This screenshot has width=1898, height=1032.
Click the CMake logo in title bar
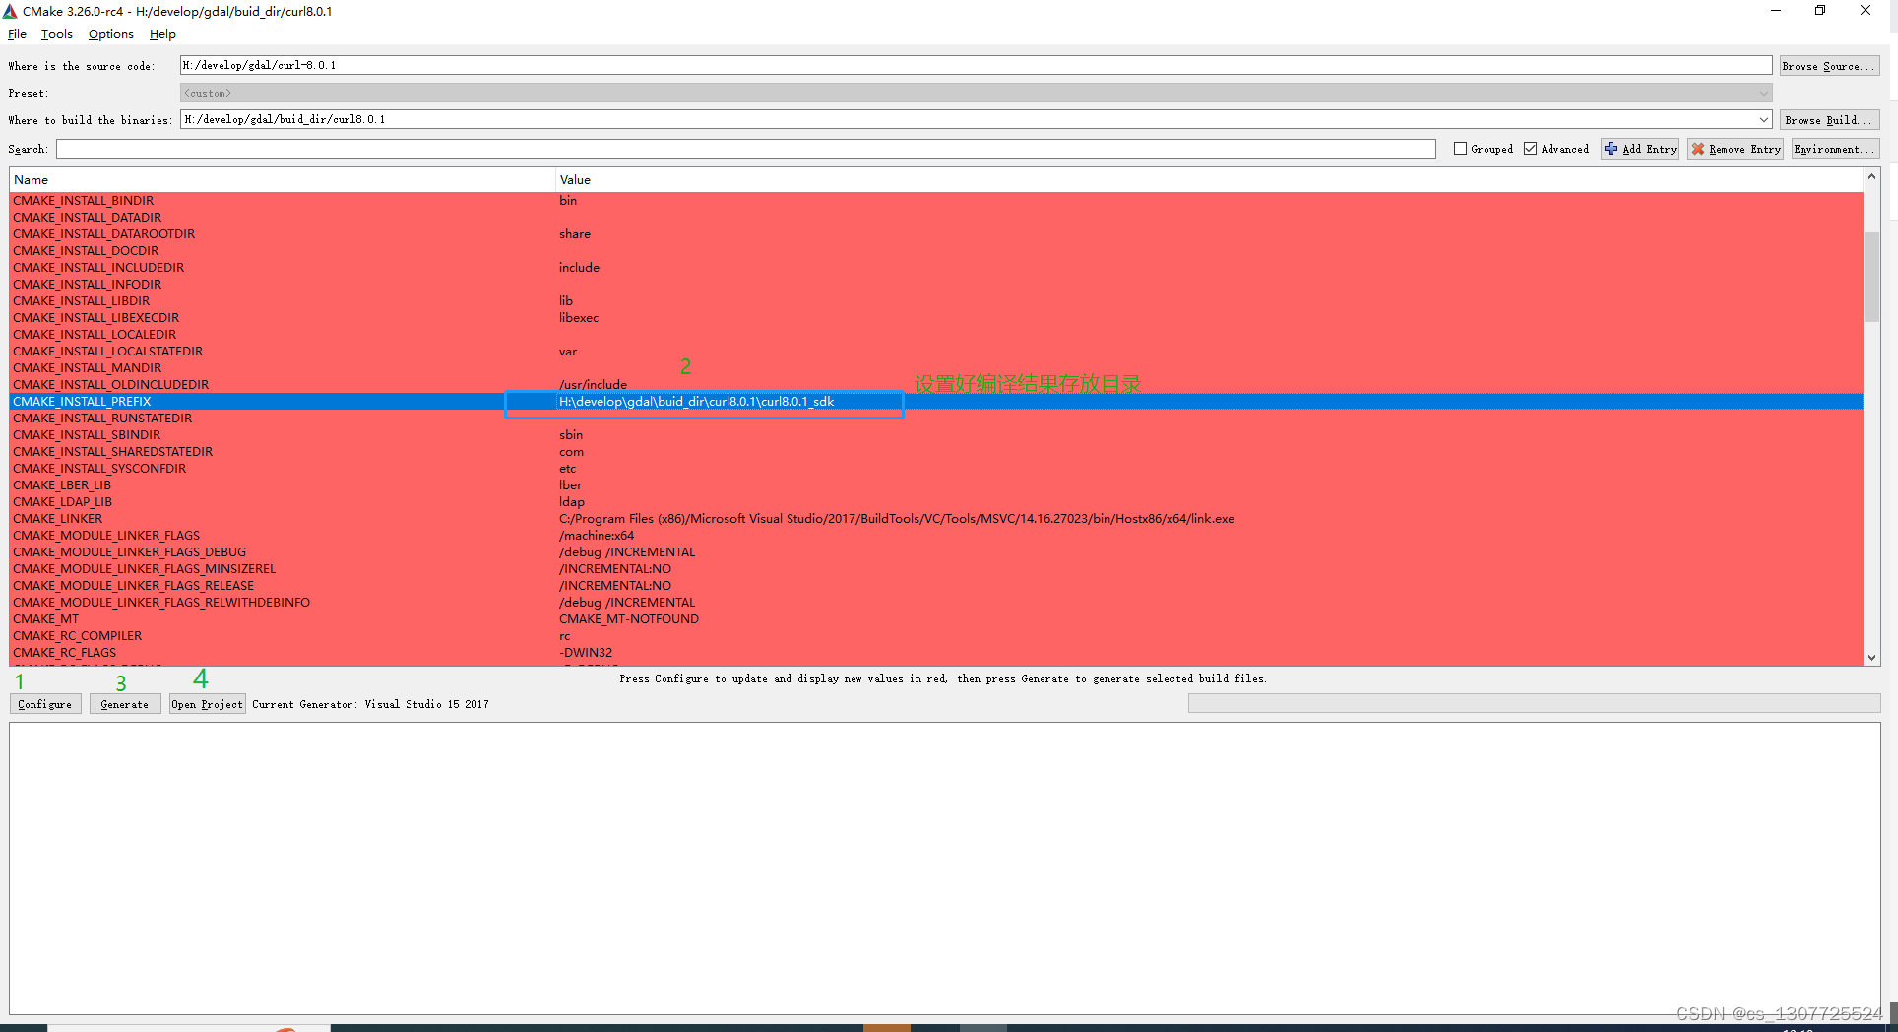tap(10, 11)
